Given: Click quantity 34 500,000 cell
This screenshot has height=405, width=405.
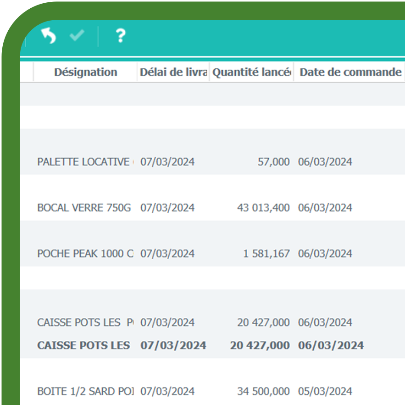Looking at the screenshot, I should [263, 391].
